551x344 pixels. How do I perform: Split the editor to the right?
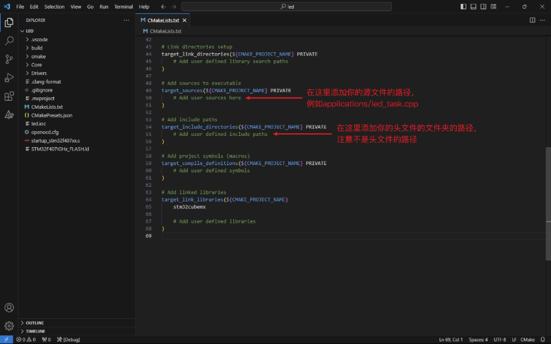(x=532, y=20)
